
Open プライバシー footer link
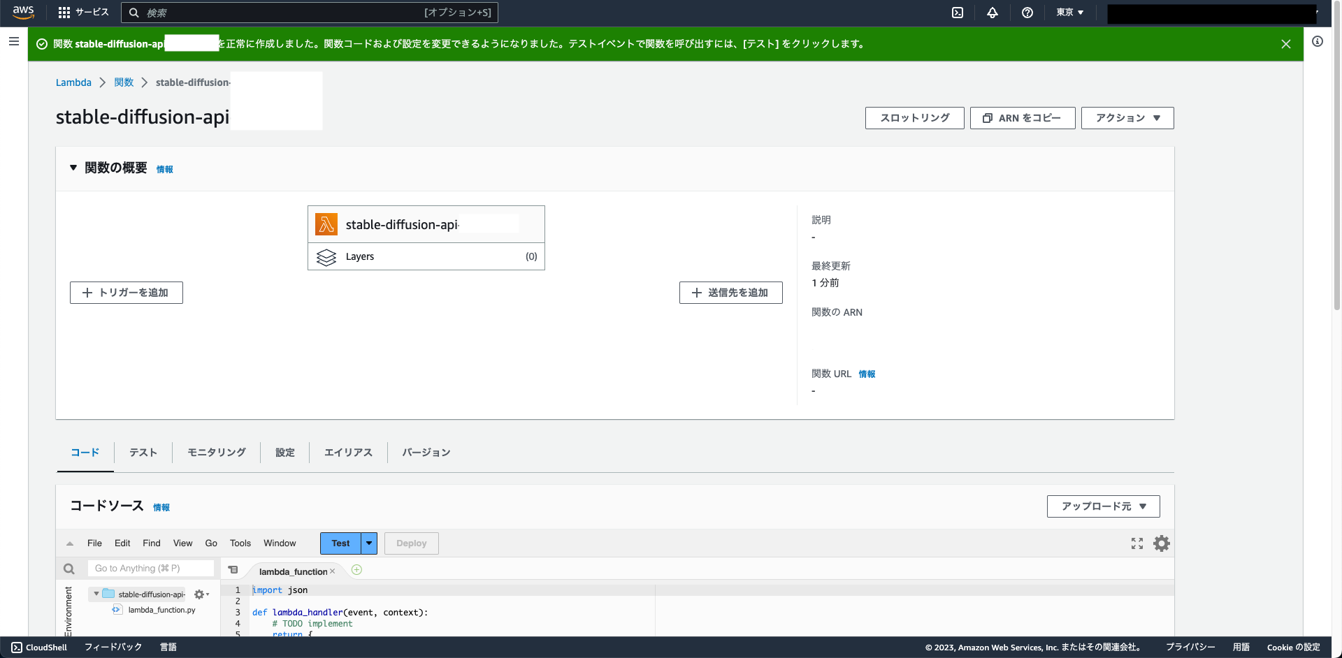tap(1190, 648)
